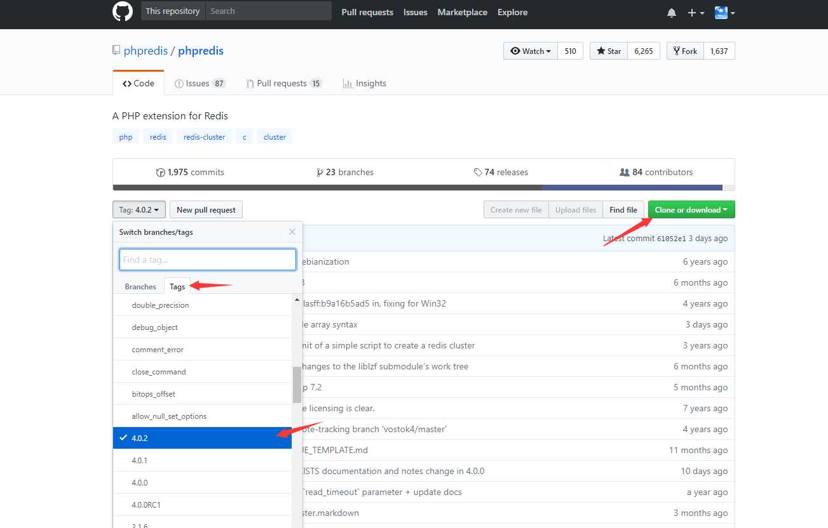828x528 pixels.
Task: Go to Pull requests in top navigation
Action: pos(367,12)
